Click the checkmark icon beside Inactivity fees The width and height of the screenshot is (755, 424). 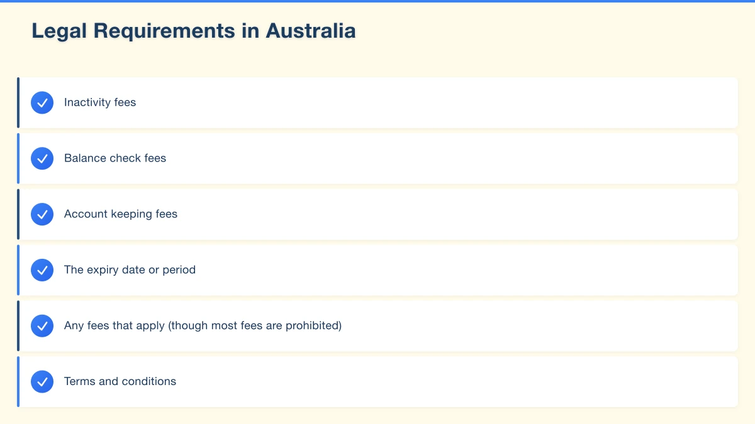coord(42,102)
